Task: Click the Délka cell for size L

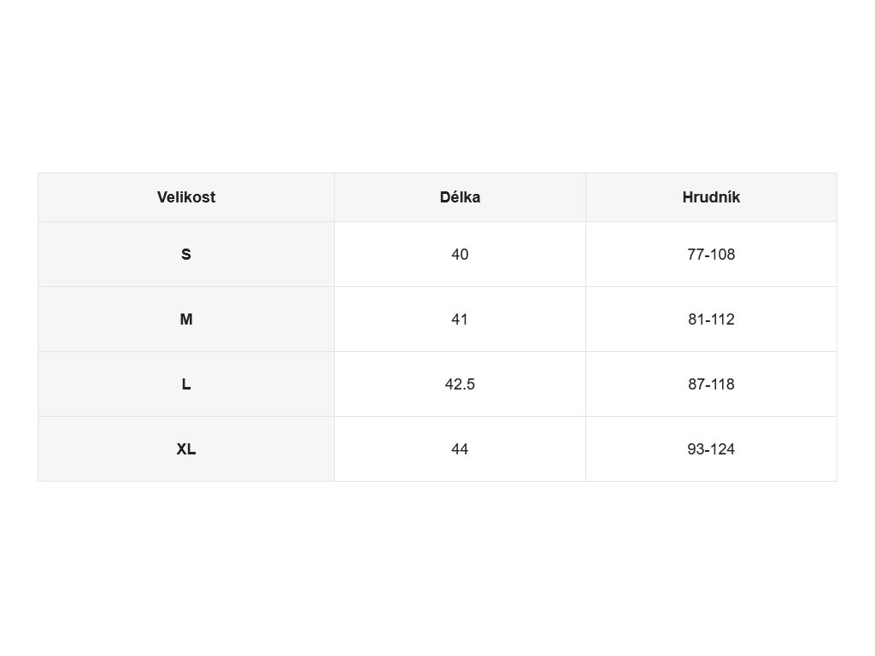Action: pyautogui.click(x=460, y=384)
